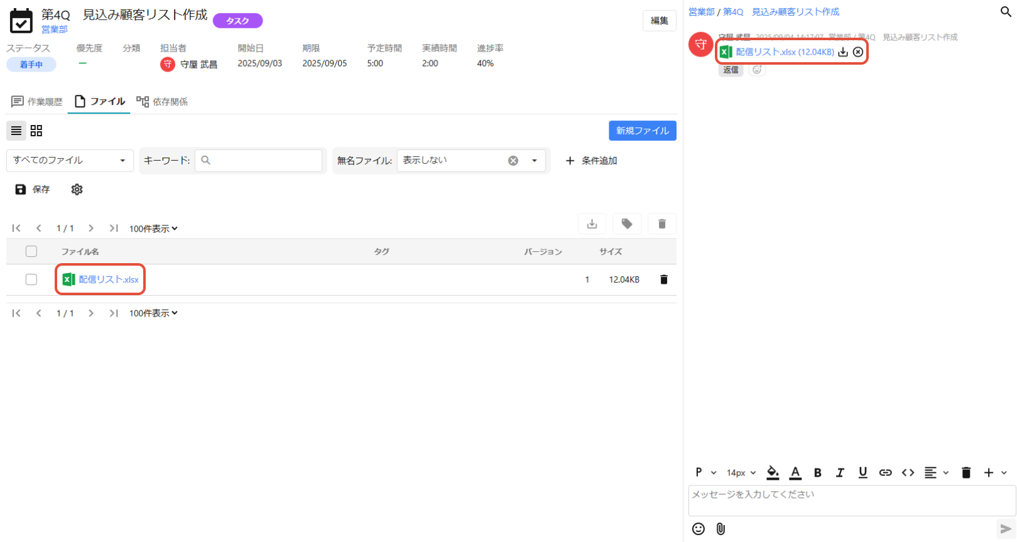The image size is (1017, 542).
Task: Download selected files using toolbar icon
Action: 592,224
